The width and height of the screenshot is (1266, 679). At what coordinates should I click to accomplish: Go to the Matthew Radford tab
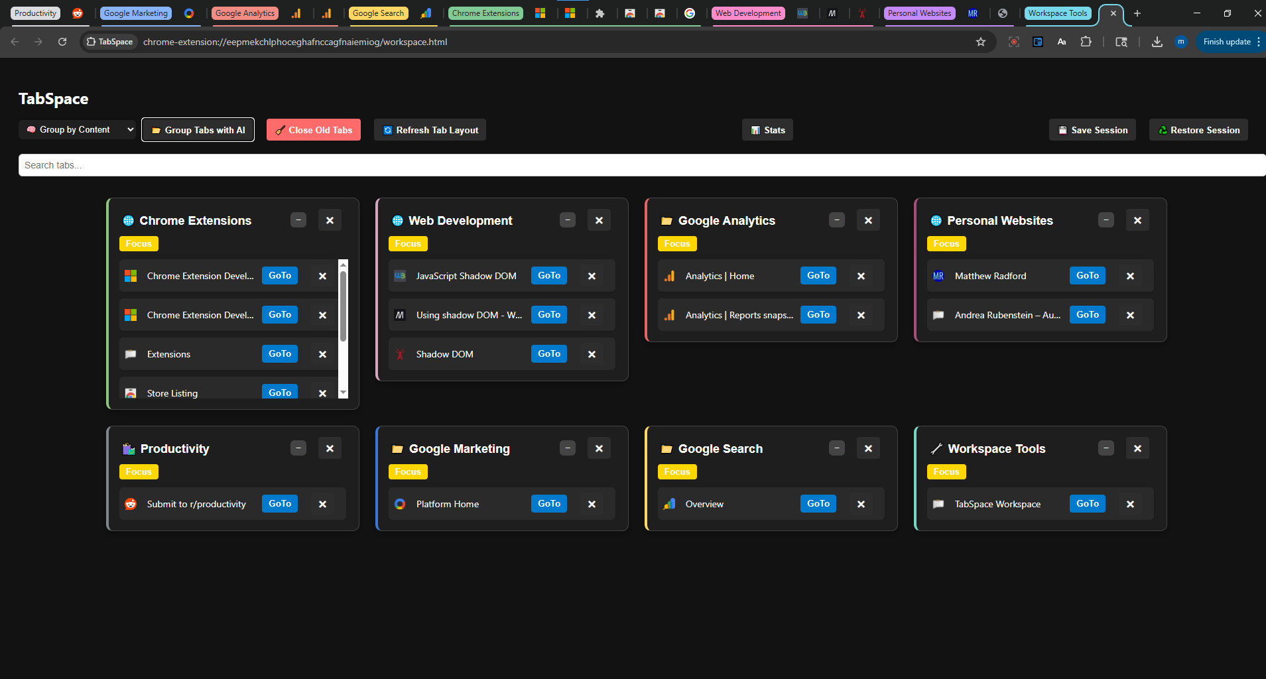pyautogui.click(x=1088, y=275)
